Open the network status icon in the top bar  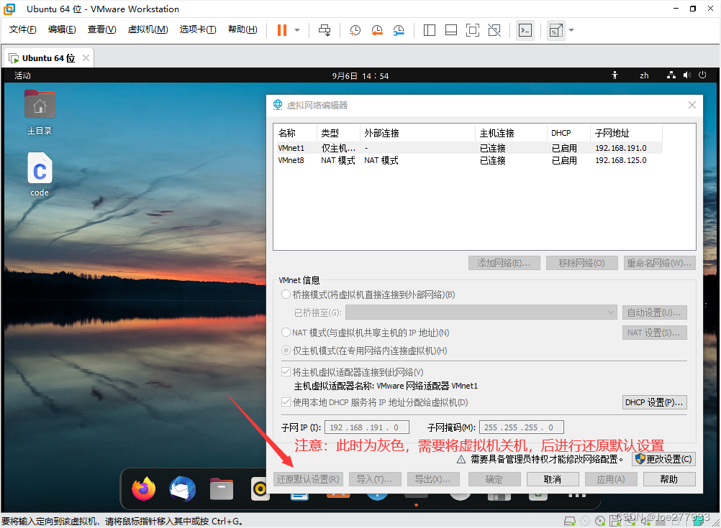click(x=671, y=75)
